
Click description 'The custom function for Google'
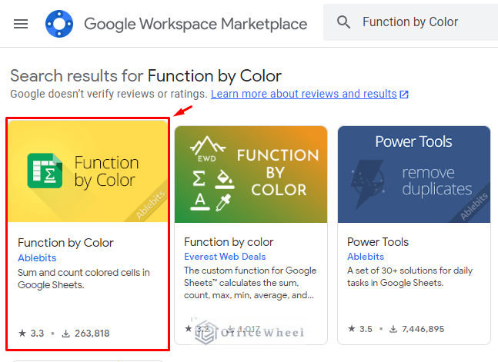click(250, 271)
